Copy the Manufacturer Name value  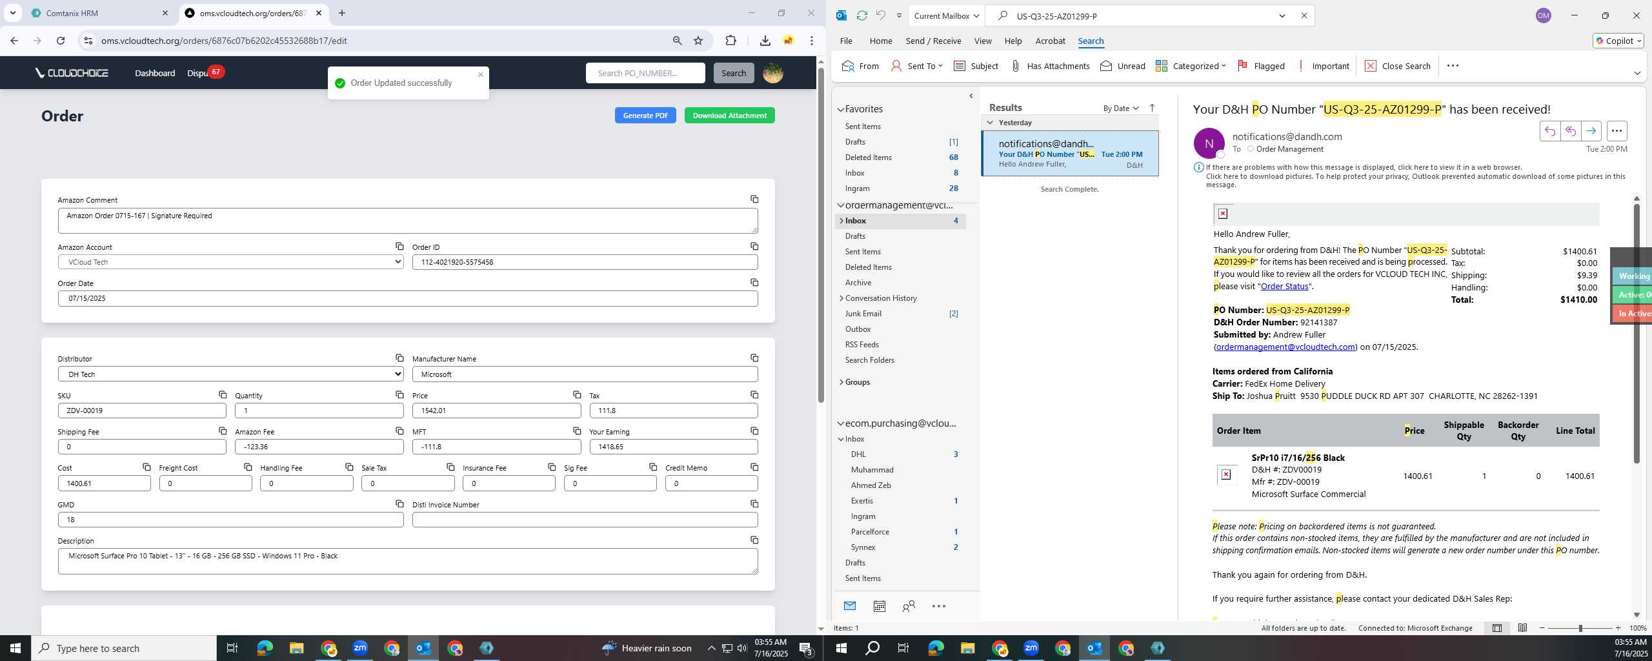(754, 358)
